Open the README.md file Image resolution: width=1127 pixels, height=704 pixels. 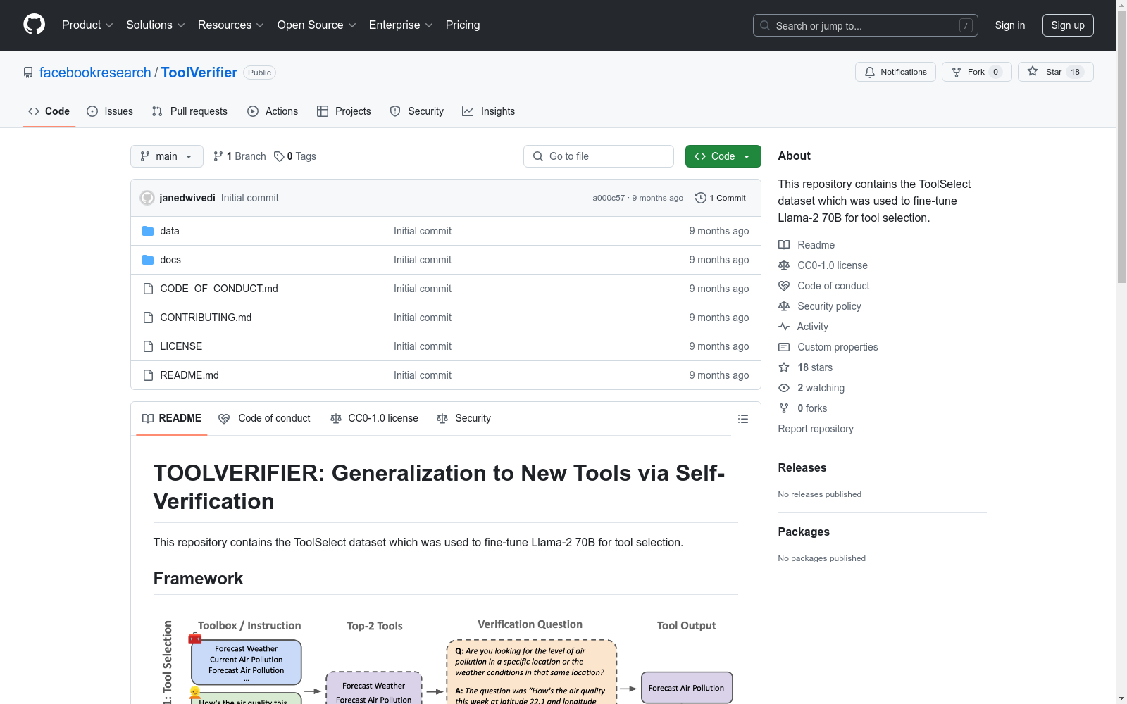point(189,375)
